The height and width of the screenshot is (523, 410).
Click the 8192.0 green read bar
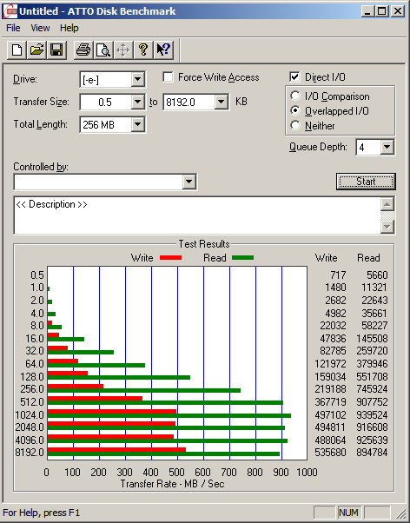163,454
